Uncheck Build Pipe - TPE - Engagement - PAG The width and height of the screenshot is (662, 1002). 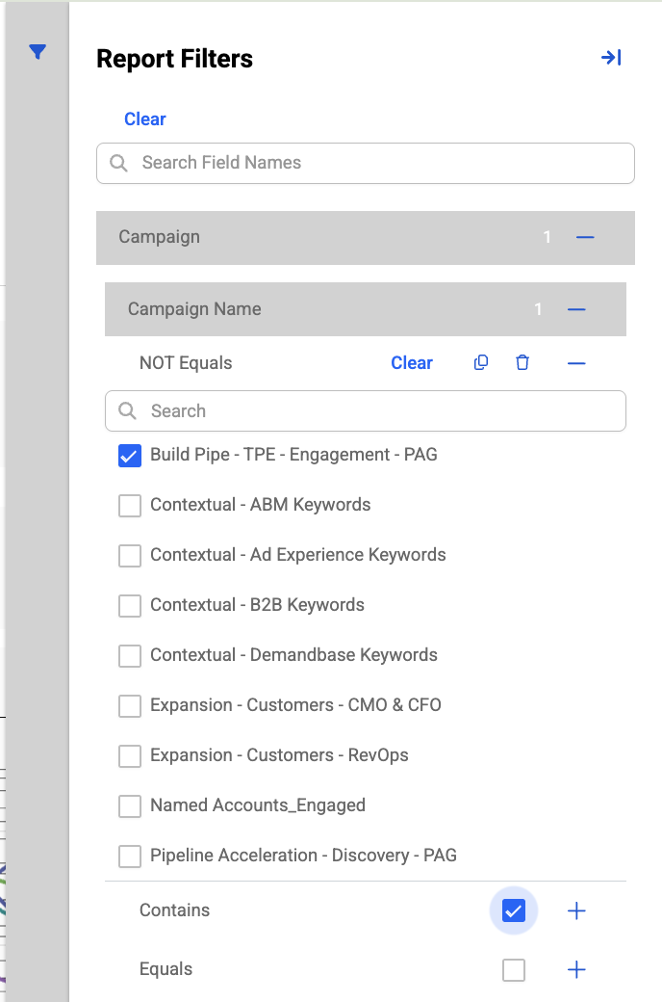(130, 456)
